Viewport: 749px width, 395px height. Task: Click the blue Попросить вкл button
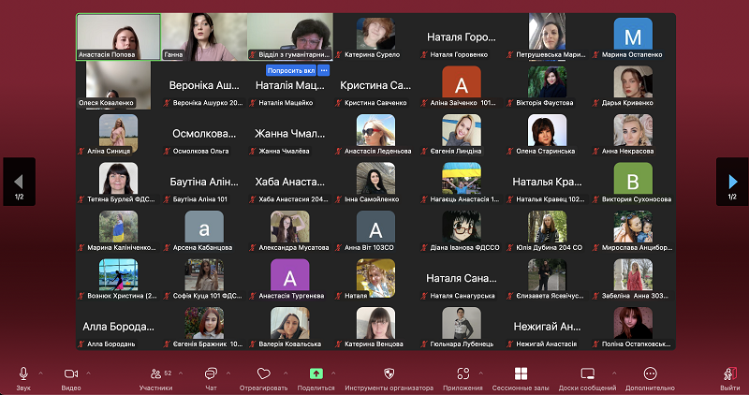[290, 70]
